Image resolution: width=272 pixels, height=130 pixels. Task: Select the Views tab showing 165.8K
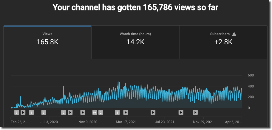47,39
